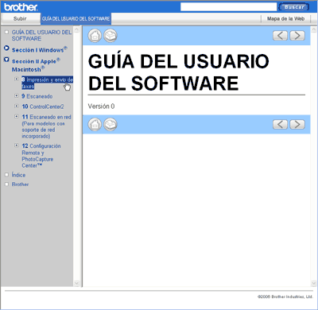This screenshot has height=310, width=318.
Task: Click the top Print icon
Action: (111, 36)
